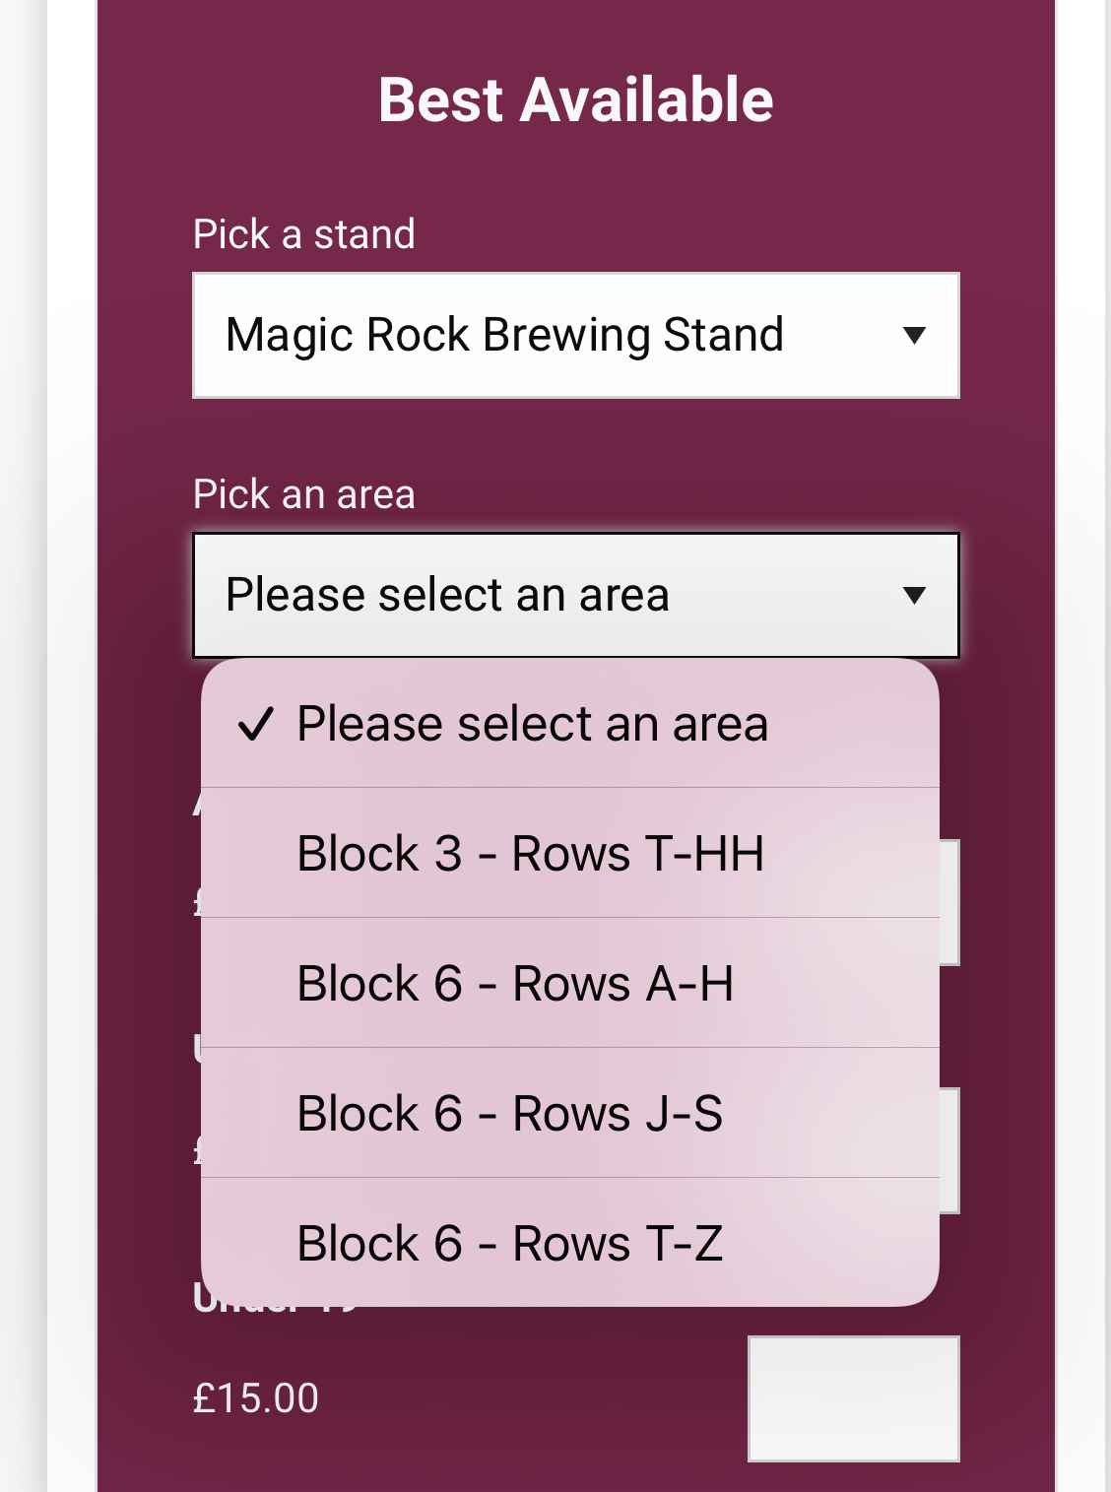Screen dimensions: 1111x1492
Task: Click the first partially hidden quantity box
Action: 949,902
